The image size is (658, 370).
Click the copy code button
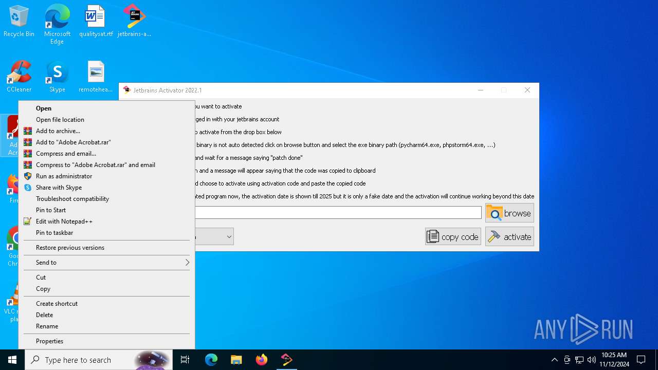(453, 236)
